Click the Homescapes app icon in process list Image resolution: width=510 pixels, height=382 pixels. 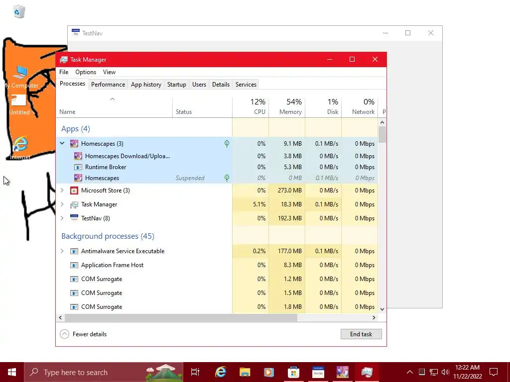pyautogui.click(x=74, y=144)
